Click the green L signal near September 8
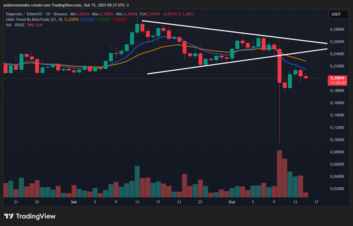The width and height of the screenshot is (353, 226). 111,46
